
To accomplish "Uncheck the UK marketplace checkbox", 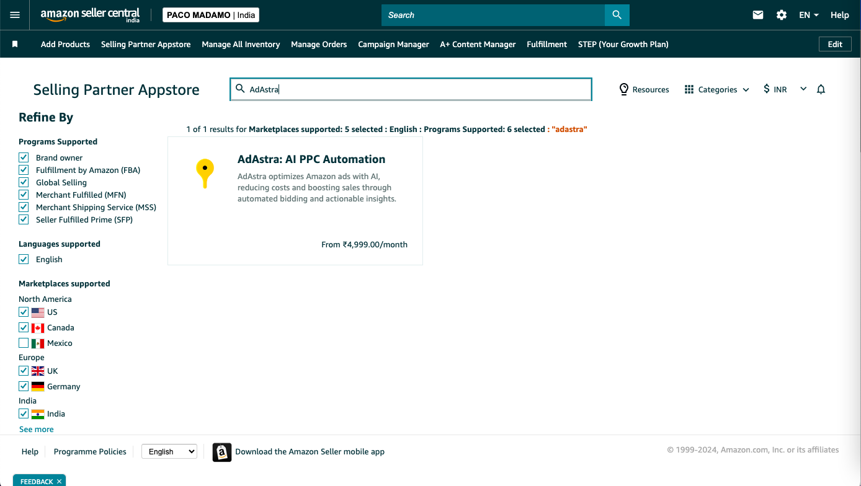I will pos(24,371).
